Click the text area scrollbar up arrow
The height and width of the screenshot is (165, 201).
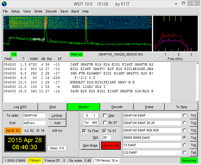[x=197, y=63]
